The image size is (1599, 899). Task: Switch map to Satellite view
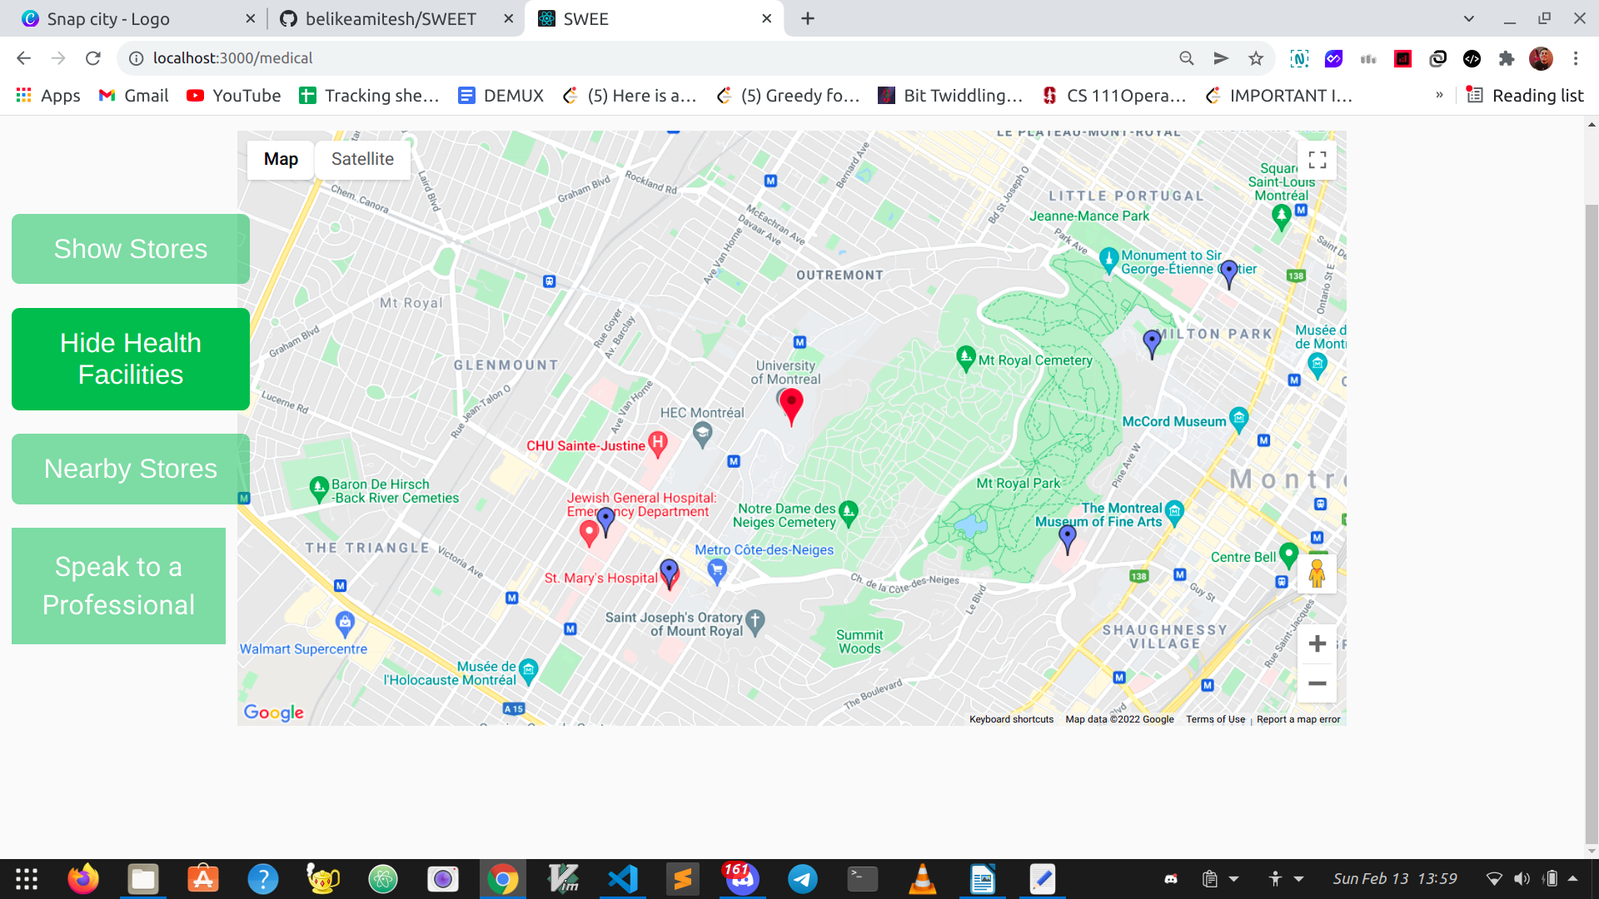pos(362,159)
